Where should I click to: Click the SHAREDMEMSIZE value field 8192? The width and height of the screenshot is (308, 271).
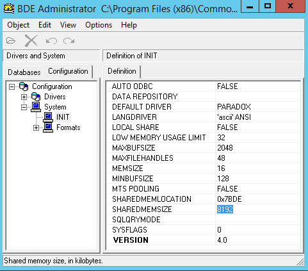pos(258,209)
